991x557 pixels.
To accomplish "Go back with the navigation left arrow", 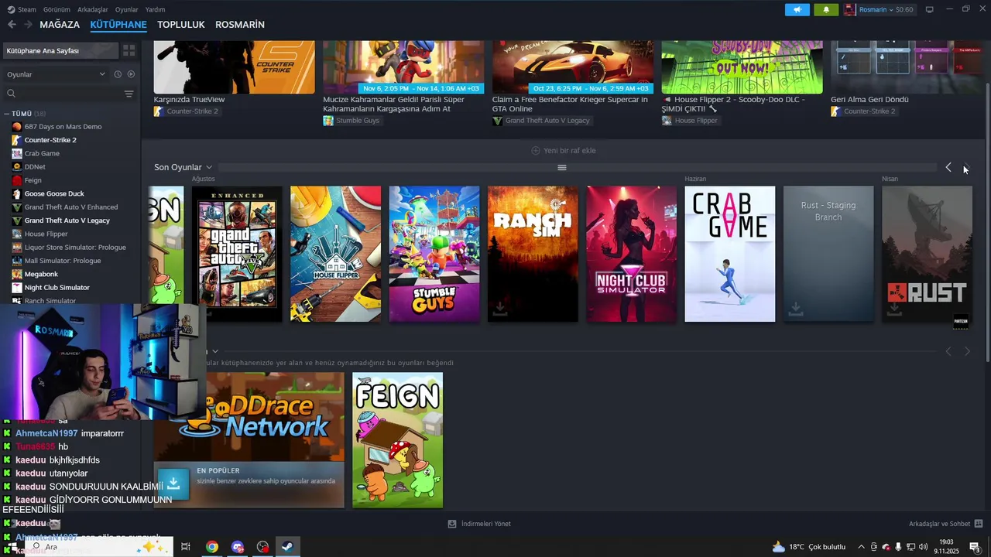I will click(x=12, y=25).
